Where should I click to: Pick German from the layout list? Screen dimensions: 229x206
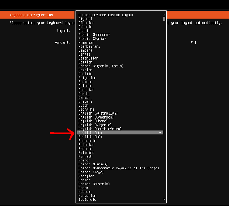[x=84, y=180]
